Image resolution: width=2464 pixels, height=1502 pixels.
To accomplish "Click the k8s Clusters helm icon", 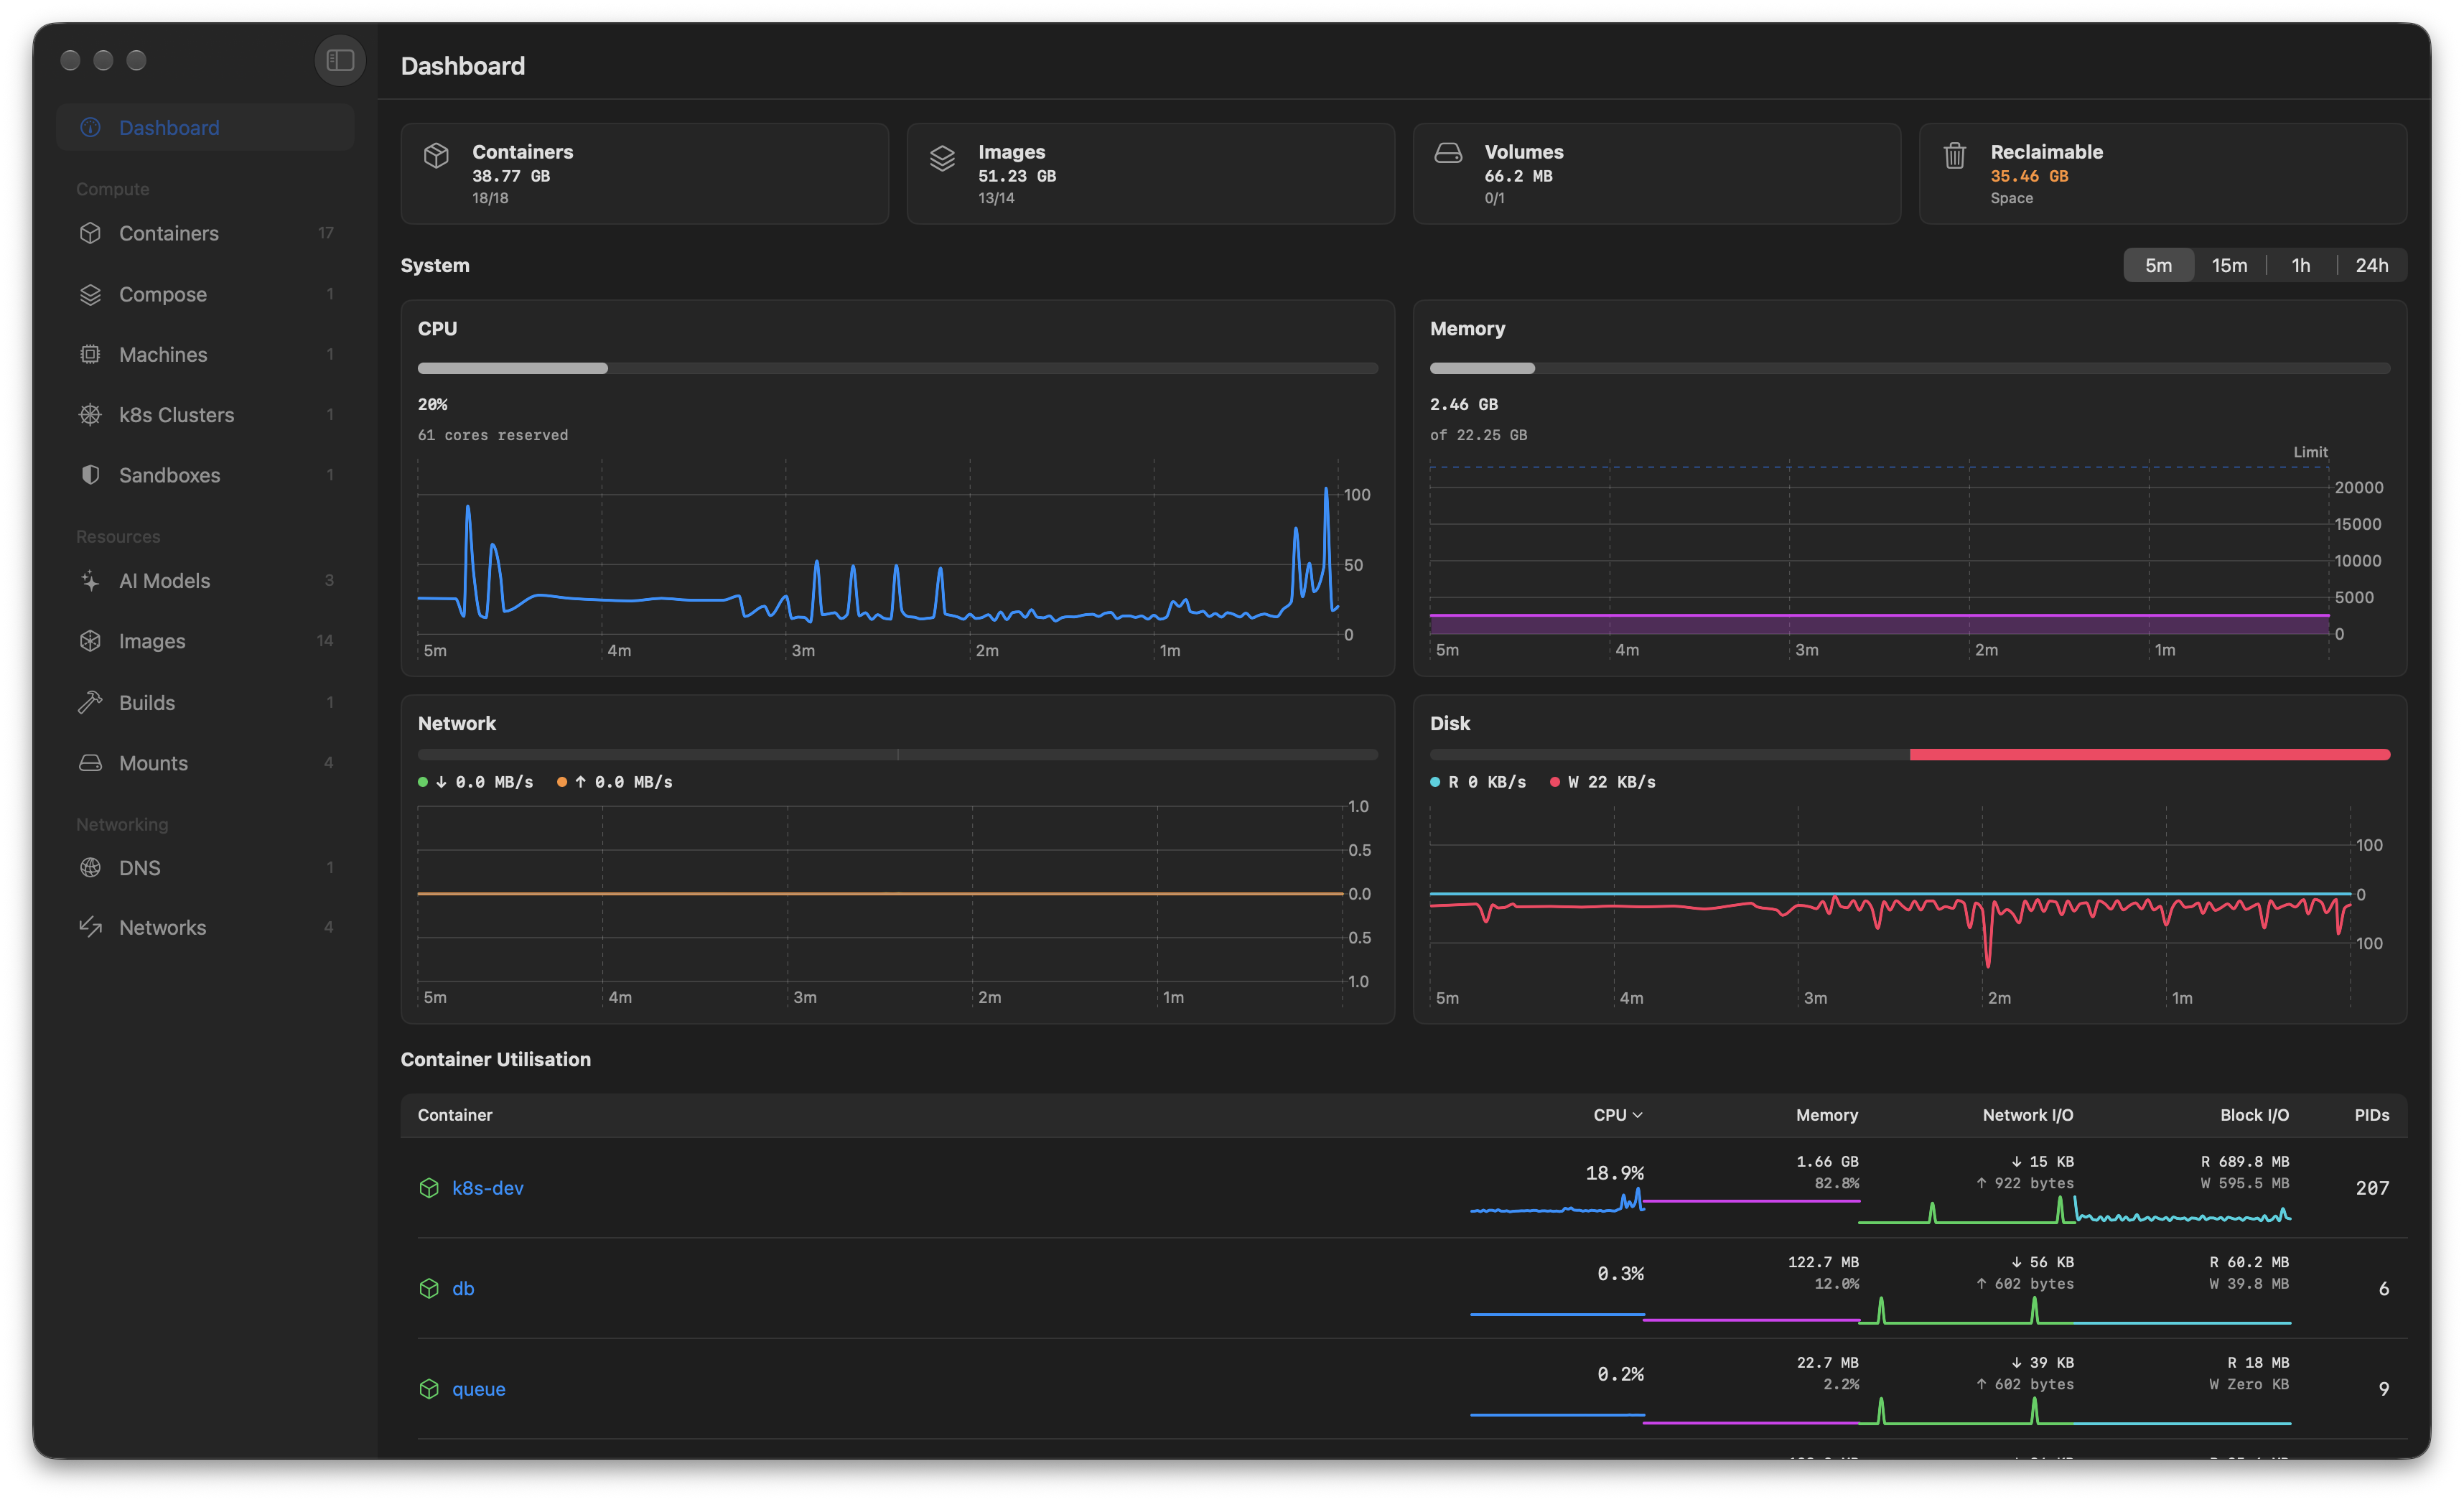I will click(90, 414).
